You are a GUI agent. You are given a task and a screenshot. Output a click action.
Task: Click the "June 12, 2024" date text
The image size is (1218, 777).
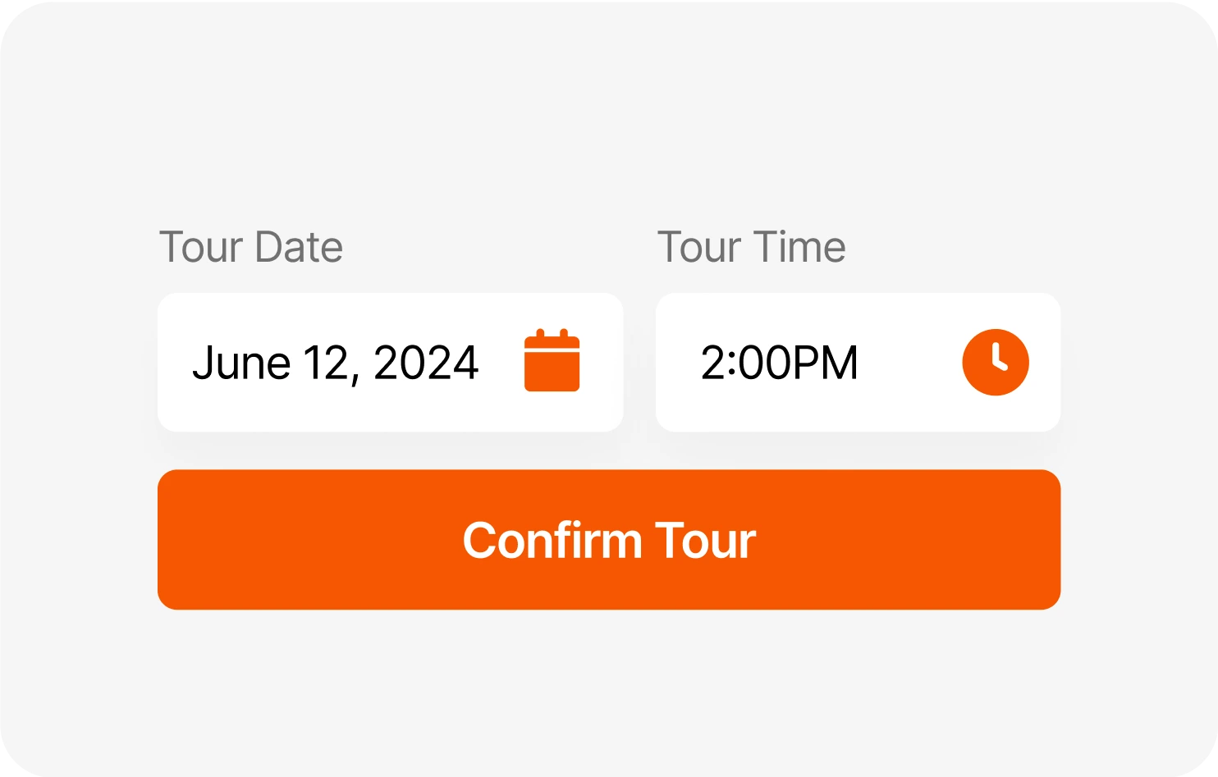click(x=335, y=363)
